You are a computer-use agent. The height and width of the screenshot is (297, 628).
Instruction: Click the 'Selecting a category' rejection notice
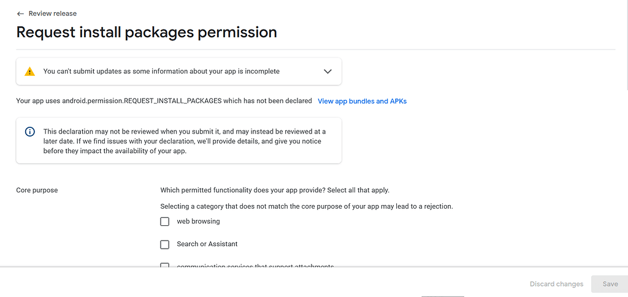(307, 206)
